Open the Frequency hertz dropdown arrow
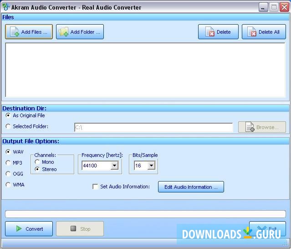Image resolution: width=291 pixels, height=249 pixels. pos(114,166)
